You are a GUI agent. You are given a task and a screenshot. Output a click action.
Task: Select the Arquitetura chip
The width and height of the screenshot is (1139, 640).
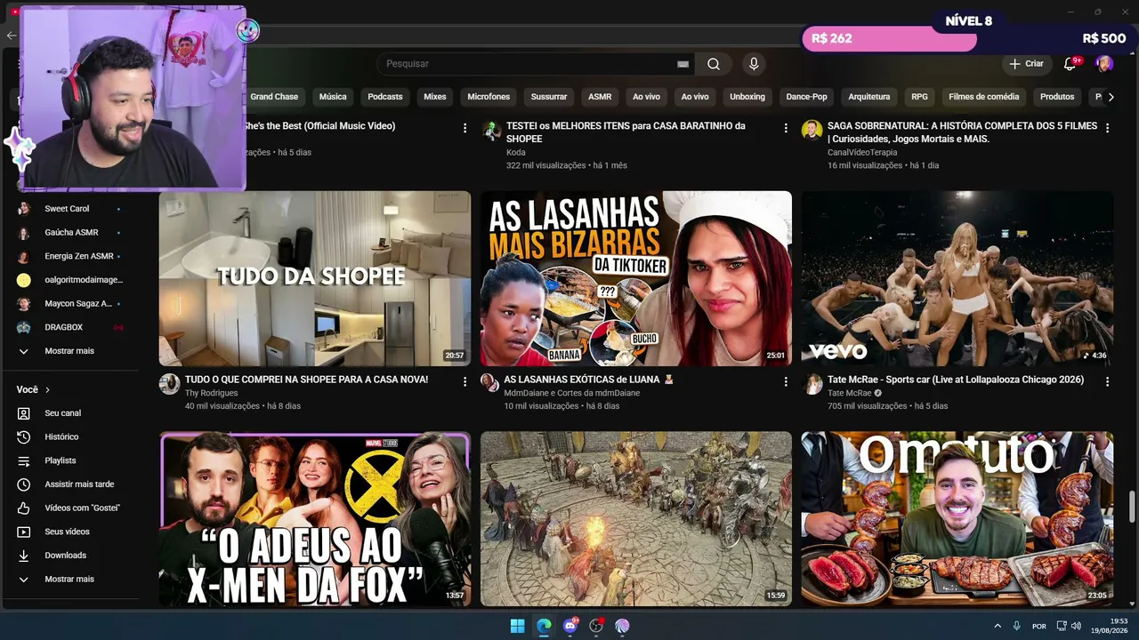coord(869,97)
